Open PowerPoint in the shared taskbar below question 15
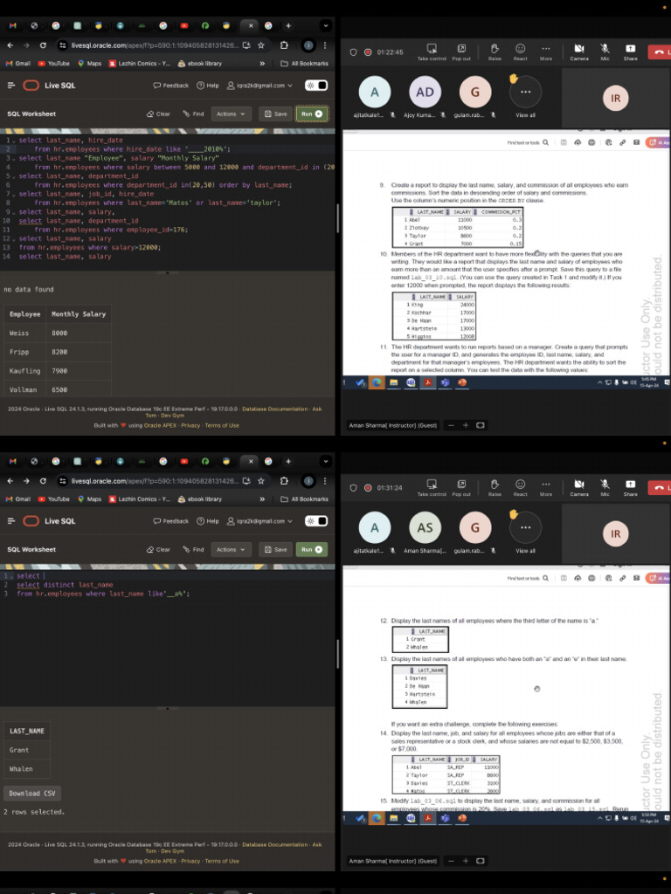Image resolution: width=671 pixels, height=894 pixels. pos(462,818)
